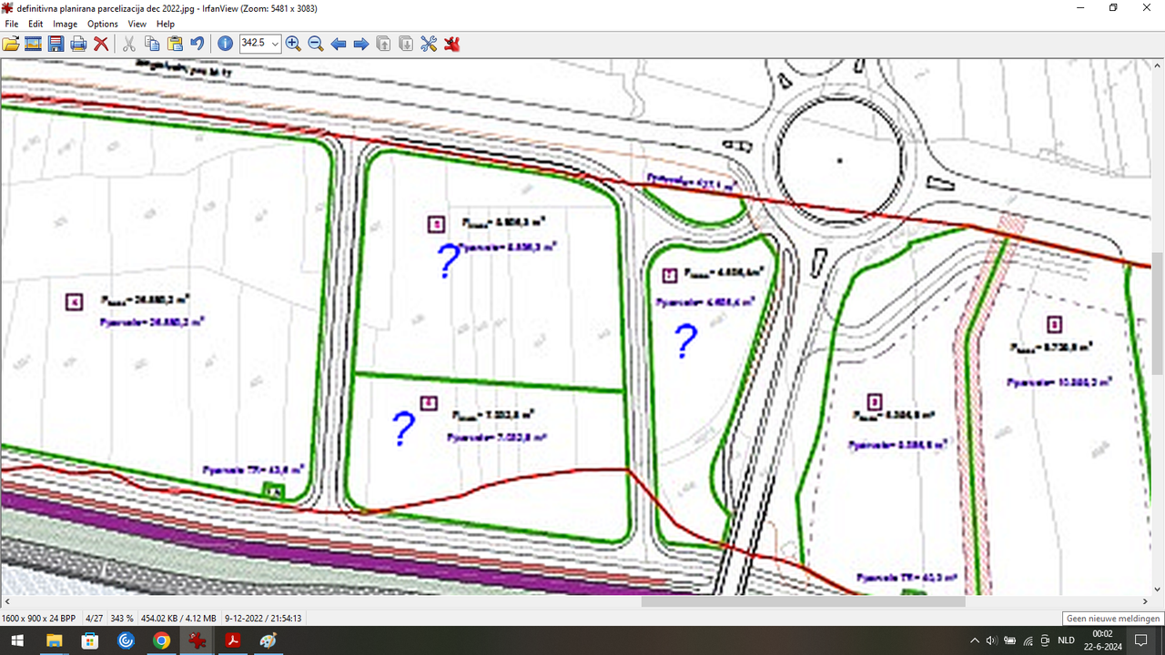Click the NLD language indicator

pos(1066,640)
